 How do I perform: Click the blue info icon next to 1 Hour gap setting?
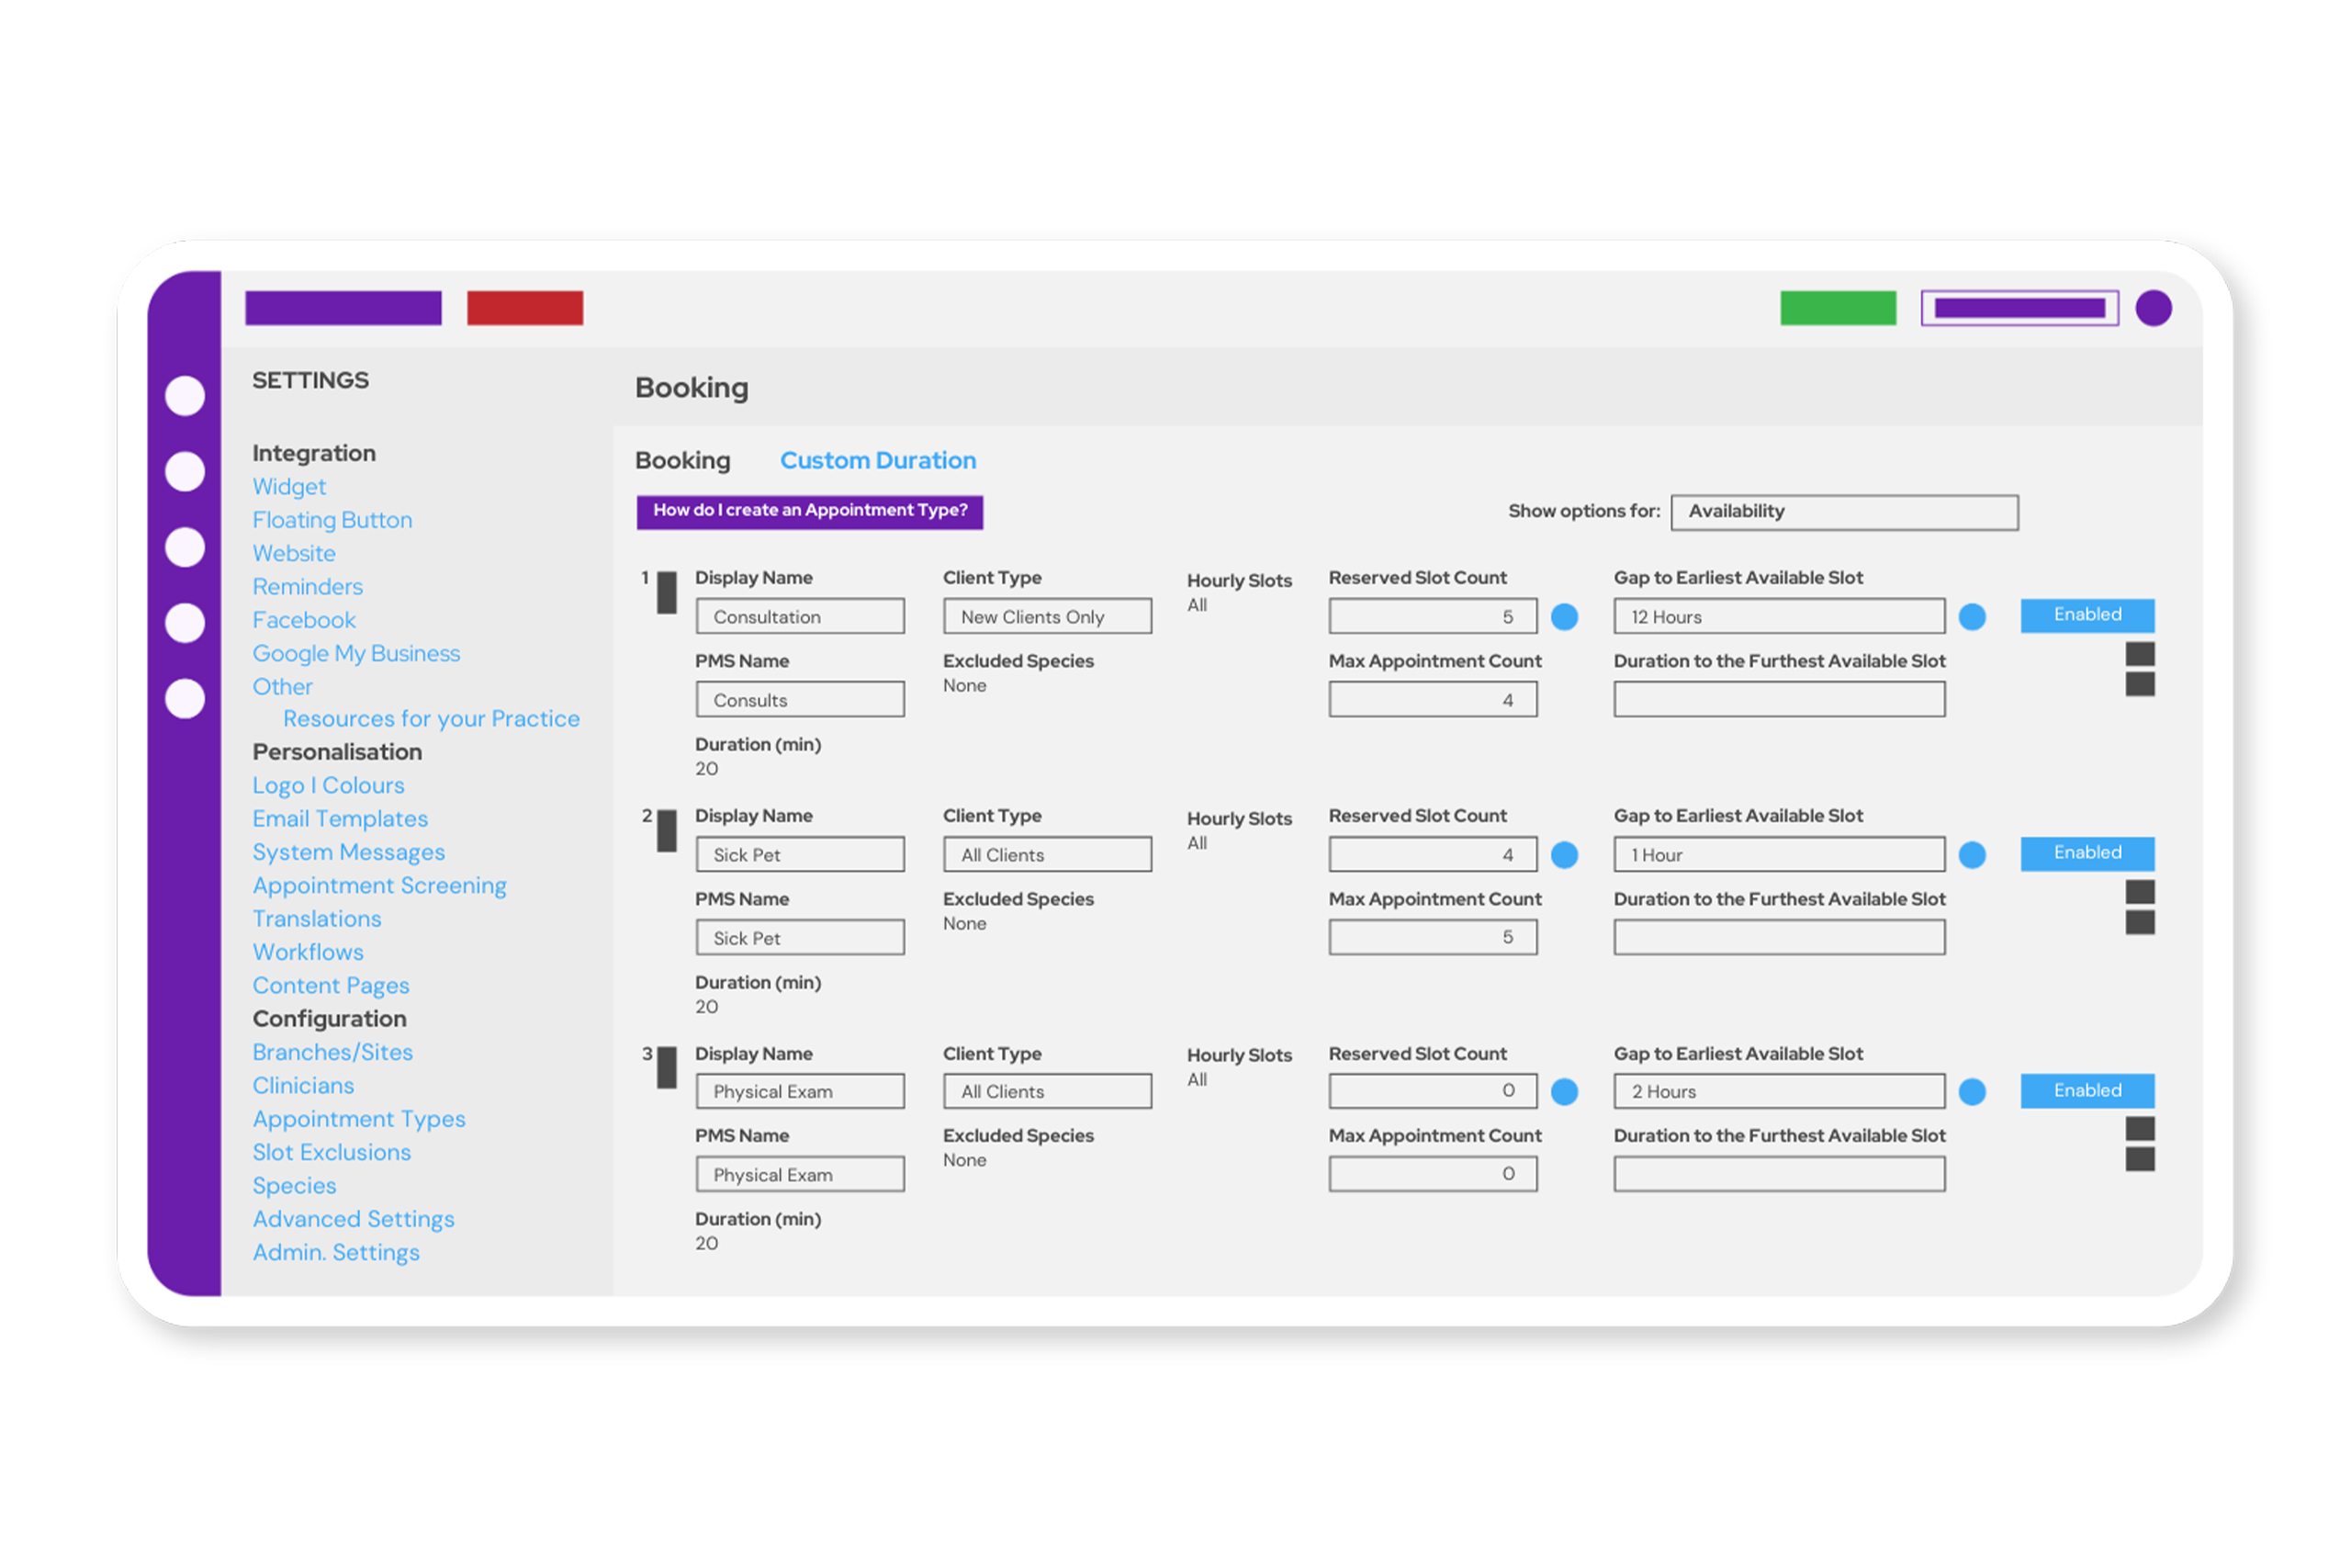point(1974,852)
